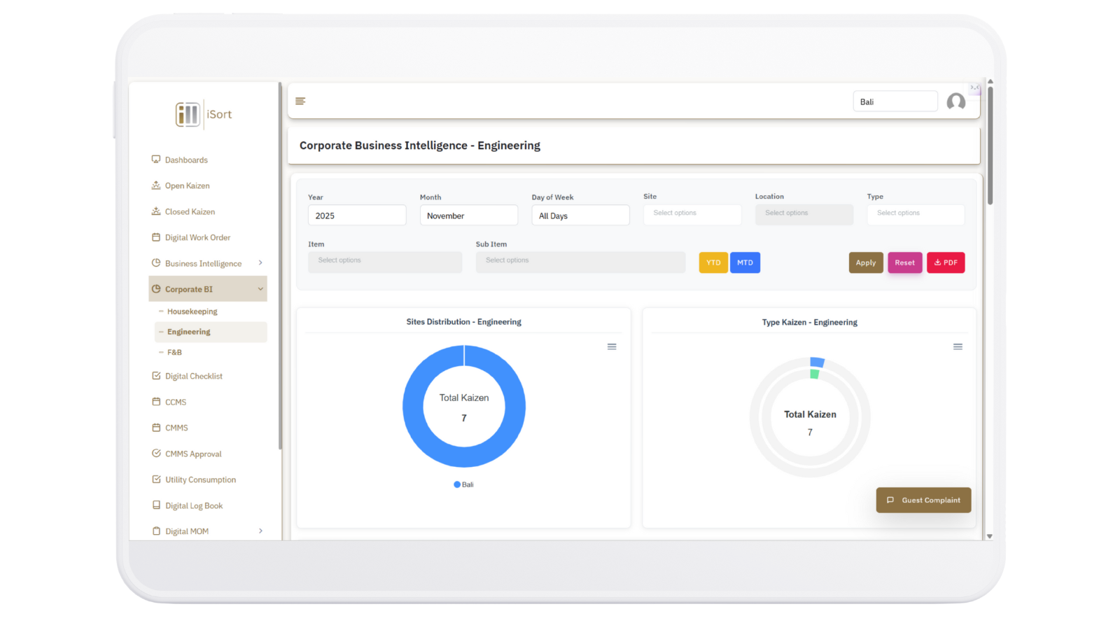
Task: Open Sites Distribution chart options menu
Action: 612,347
